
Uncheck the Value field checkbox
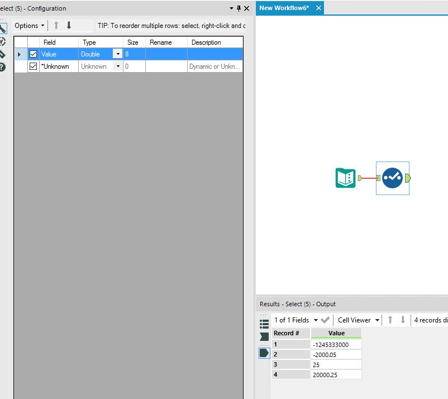click(33, 54)
